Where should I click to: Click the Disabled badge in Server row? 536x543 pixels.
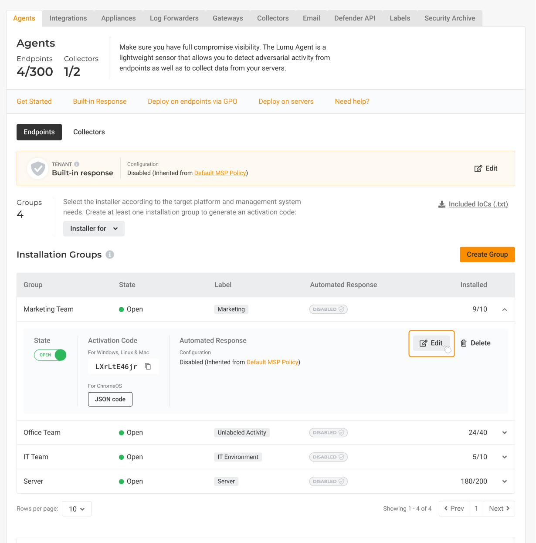[329, 482]
